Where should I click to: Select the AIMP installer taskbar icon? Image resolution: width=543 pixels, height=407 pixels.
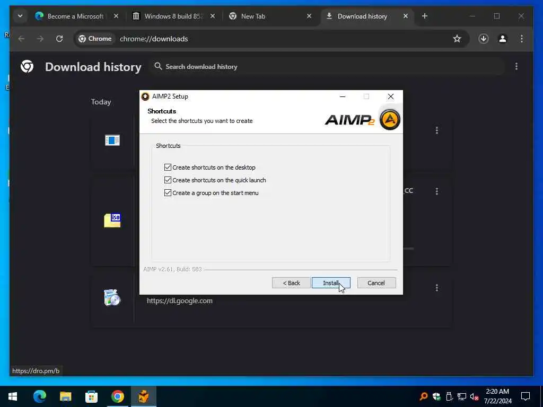click(x=143, y=396)
